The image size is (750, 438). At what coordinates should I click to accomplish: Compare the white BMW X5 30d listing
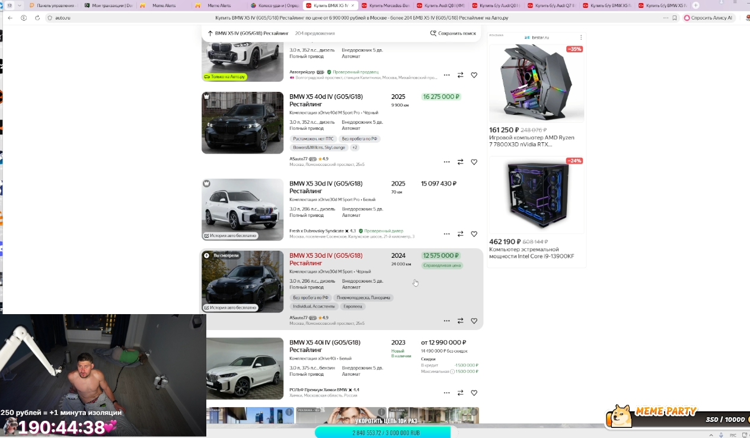[460, 234]
